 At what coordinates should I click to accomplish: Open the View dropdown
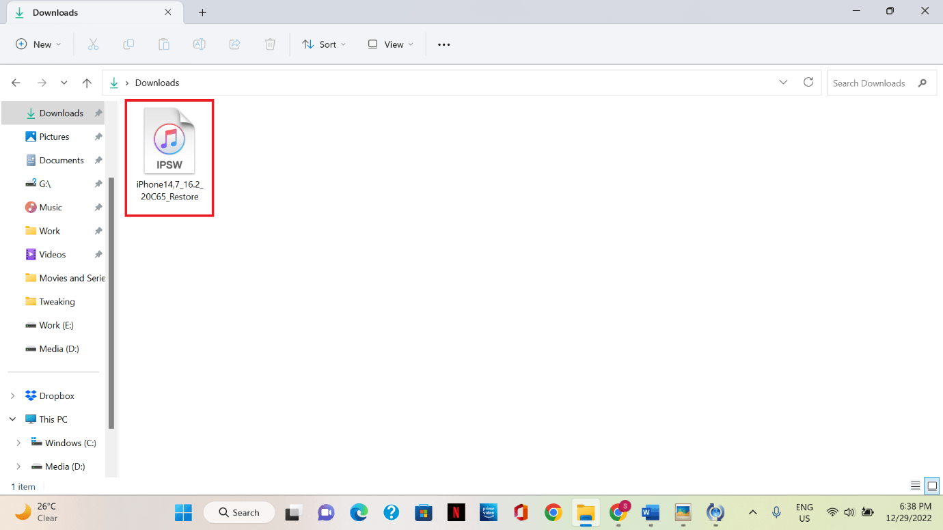click(389, 44)
